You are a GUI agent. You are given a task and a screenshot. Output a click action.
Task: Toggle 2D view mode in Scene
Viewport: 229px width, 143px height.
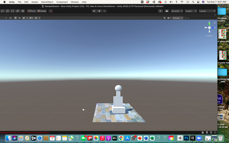[10, 18]
